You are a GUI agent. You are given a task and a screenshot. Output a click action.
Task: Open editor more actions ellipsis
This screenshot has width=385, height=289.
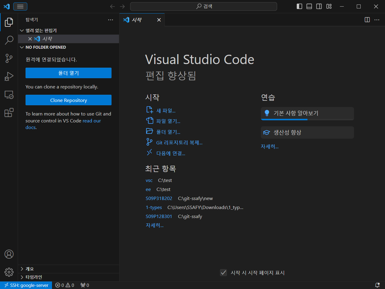coord(377,20)
